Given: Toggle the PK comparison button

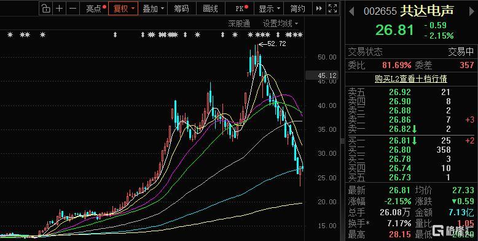Looking at the screenshot, I should (x=240, y=9).
